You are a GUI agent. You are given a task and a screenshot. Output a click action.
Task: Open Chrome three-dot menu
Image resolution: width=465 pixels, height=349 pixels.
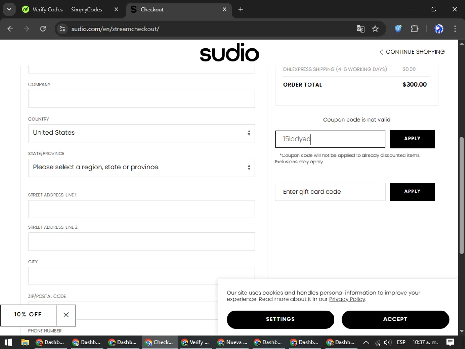point(455,29)
